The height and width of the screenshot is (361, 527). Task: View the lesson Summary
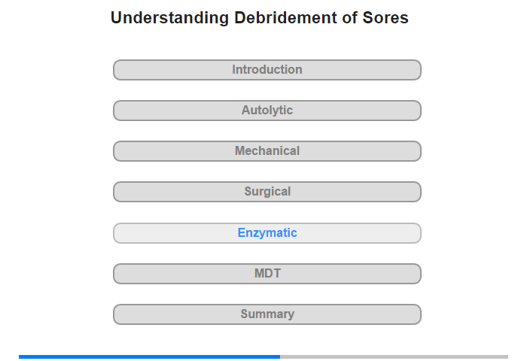[x=267, y=314]
